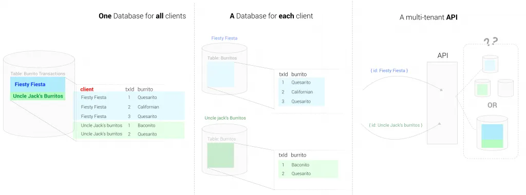Select the Uncle jack's Burritos database cylinder
The image size is (526, 195).
pyautogui.click(x=224, y=149)
